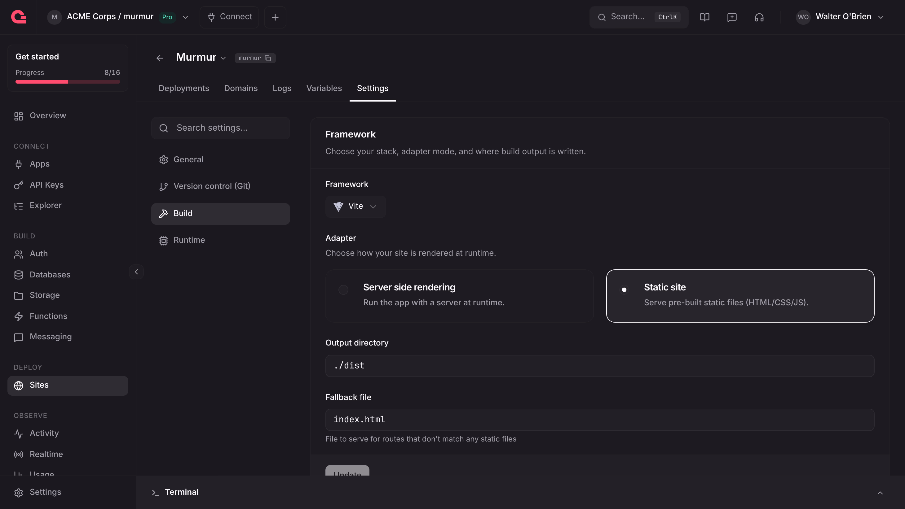Go back with the left arrow icon
The height and width of the screenshot is (509, 905).
click(x=160, y=58)
